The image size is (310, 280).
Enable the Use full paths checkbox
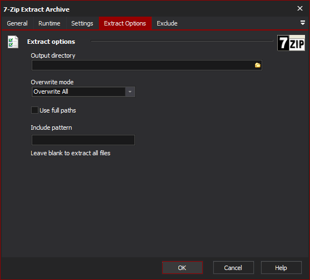pos(34,110)
